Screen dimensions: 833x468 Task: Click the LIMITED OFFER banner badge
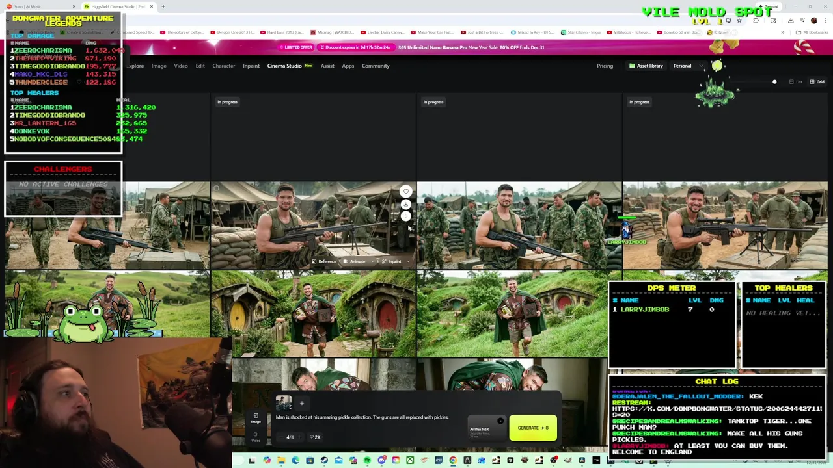[296, 47]
